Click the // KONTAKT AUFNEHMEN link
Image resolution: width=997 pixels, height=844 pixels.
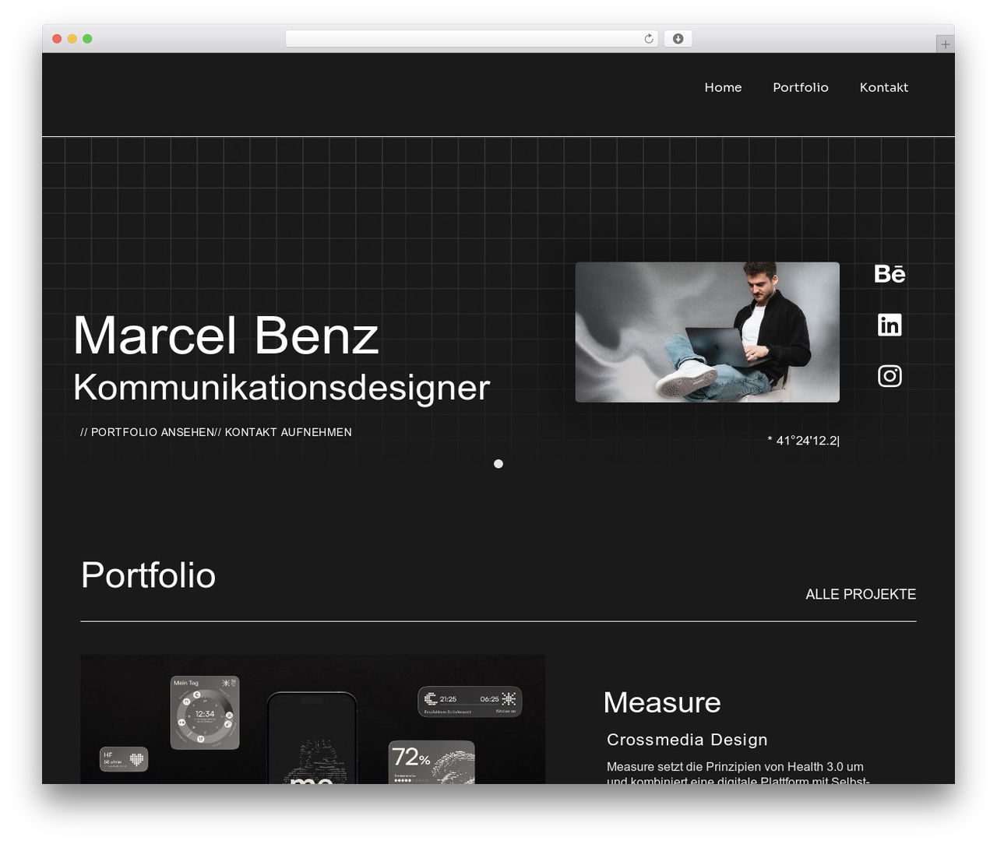coord(284,432)
